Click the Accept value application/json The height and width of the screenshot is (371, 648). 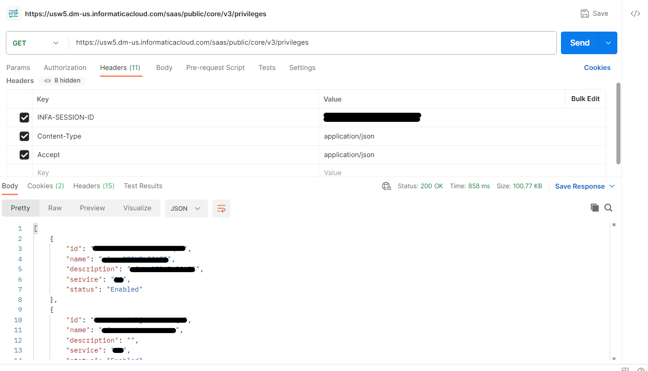coord(349,155)
